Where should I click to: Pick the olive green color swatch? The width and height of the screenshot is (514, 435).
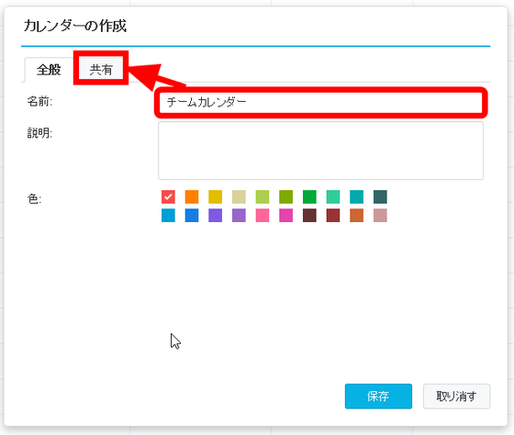tap(285, 196)
